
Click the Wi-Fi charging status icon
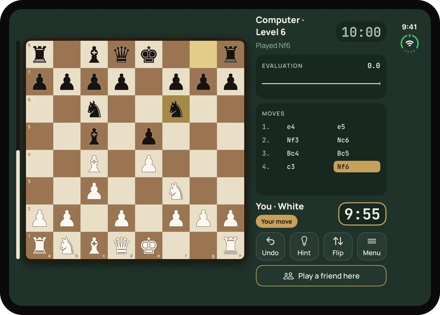point(410,43)
